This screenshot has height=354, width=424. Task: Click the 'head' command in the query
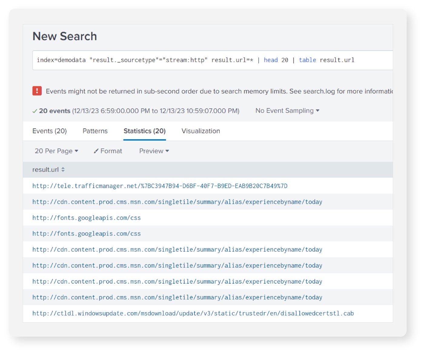(271, 60)
